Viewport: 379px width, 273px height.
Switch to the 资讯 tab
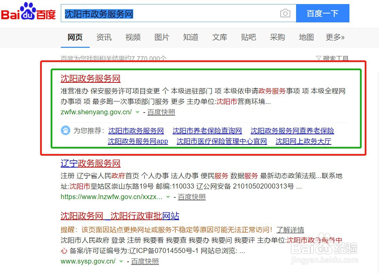(104, 37)
